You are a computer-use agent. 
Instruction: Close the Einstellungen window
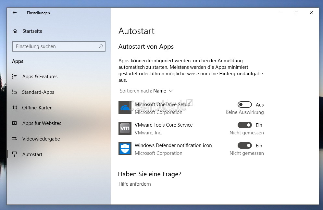pyautogui.click(x=311, y=13)
